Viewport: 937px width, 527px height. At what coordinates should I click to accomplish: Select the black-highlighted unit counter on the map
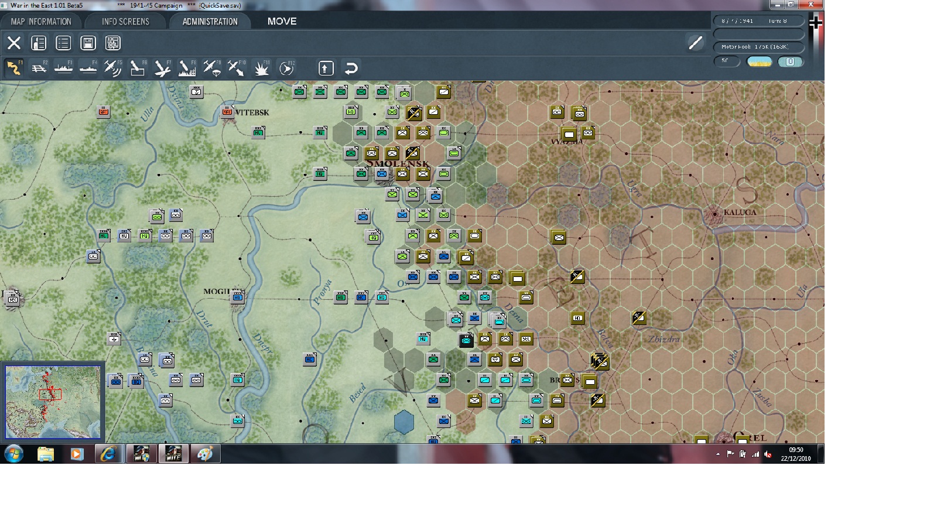point(466,340)
